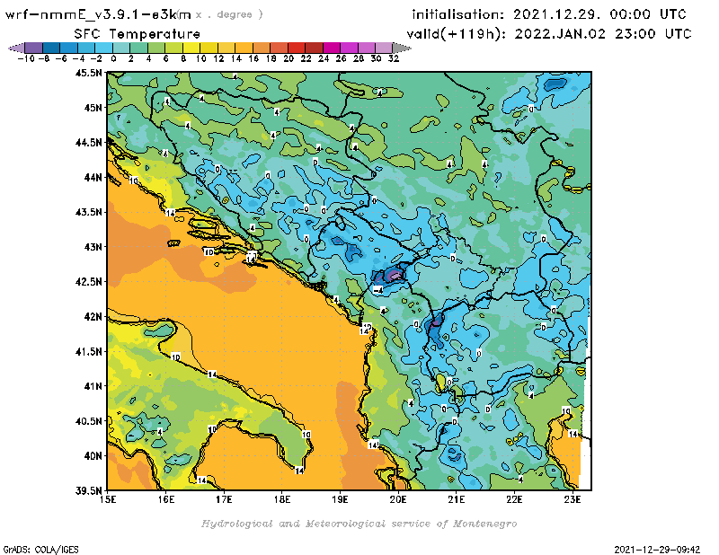
Task: Click the 45N latitude axis label
Action: pyautogui.click(x=93, y=108)
